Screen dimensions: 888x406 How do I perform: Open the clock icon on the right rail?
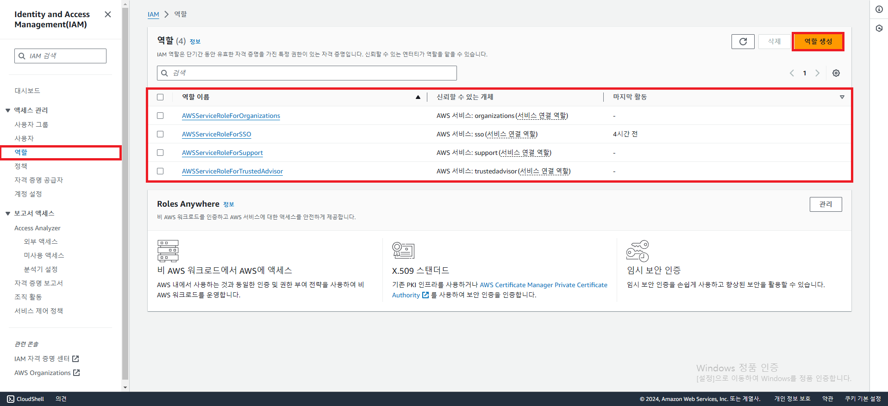click(879, 28)
